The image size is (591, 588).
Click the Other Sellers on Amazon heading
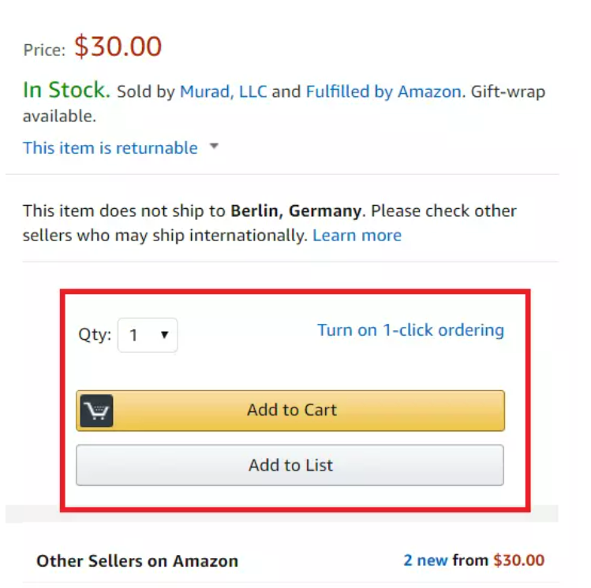tap(137, 561)
